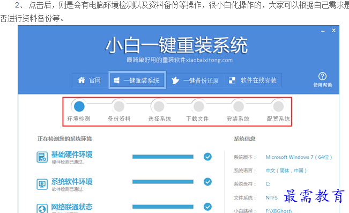Click the 软件检测已通过 status text

(68, 189)
